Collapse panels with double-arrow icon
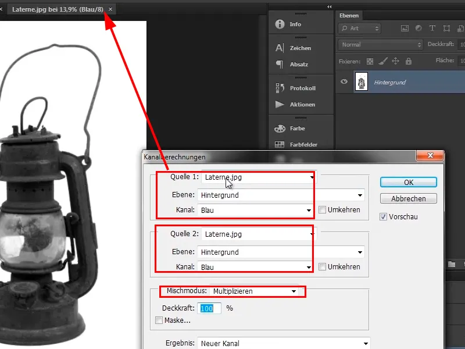 click(x=329, y=7)
